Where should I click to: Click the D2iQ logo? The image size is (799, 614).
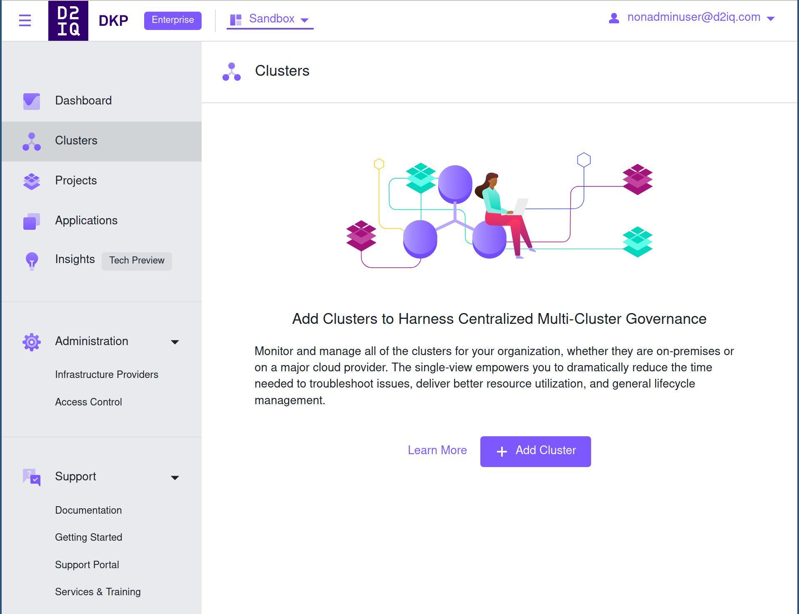tap(68, 21)
